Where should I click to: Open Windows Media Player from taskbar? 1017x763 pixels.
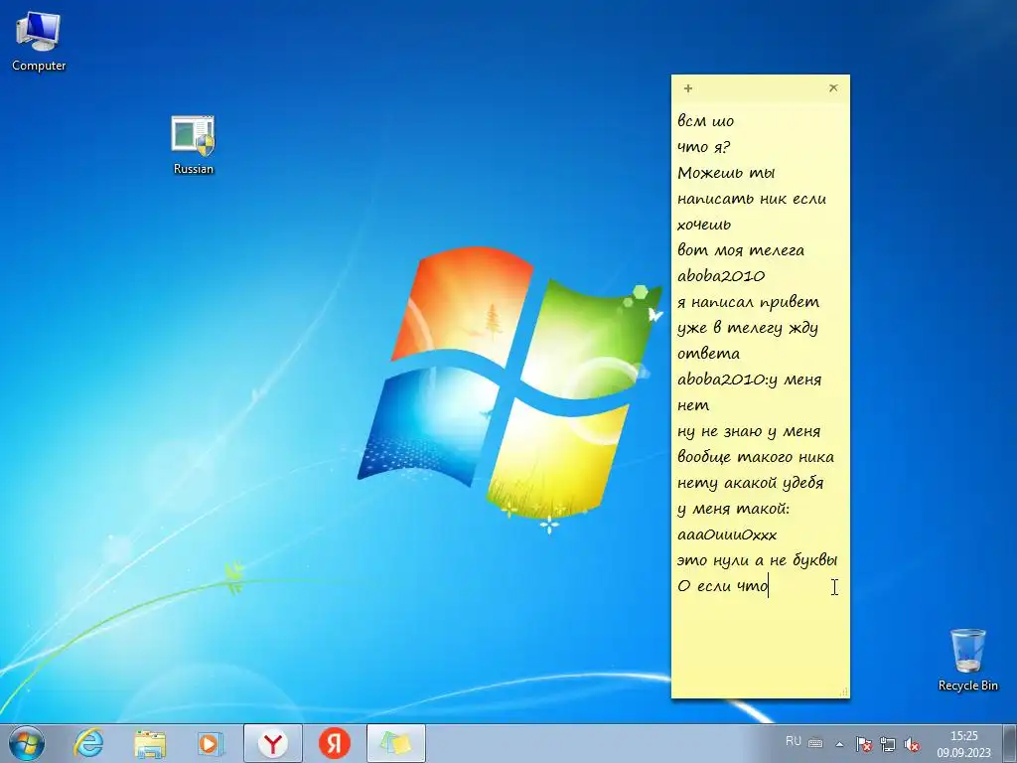[211, 743]
